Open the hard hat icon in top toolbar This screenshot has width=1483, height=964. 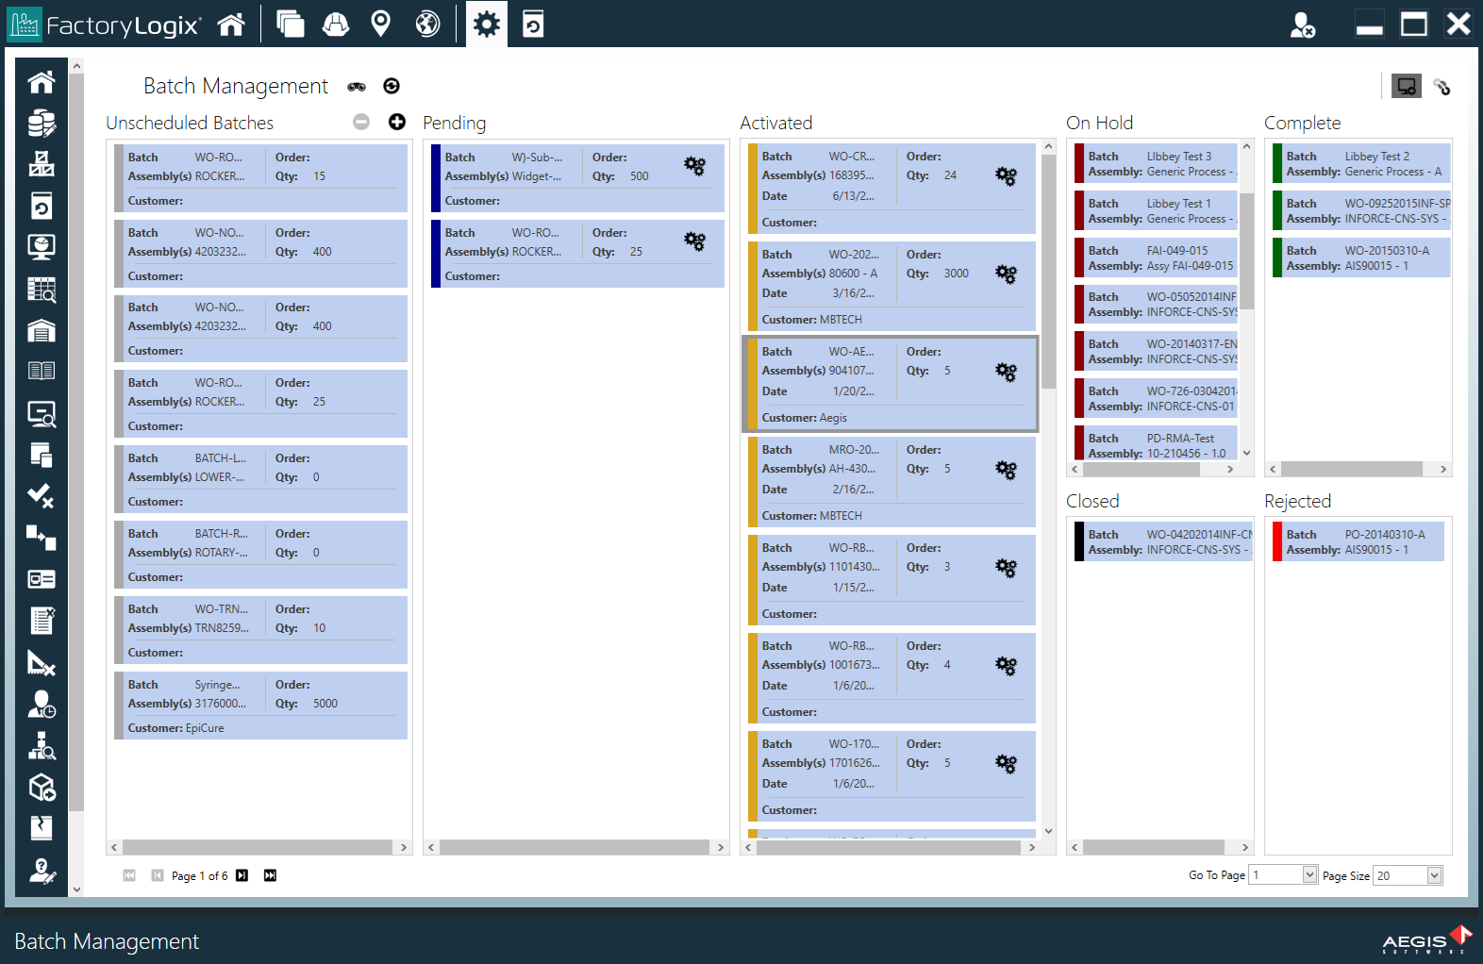336,24
